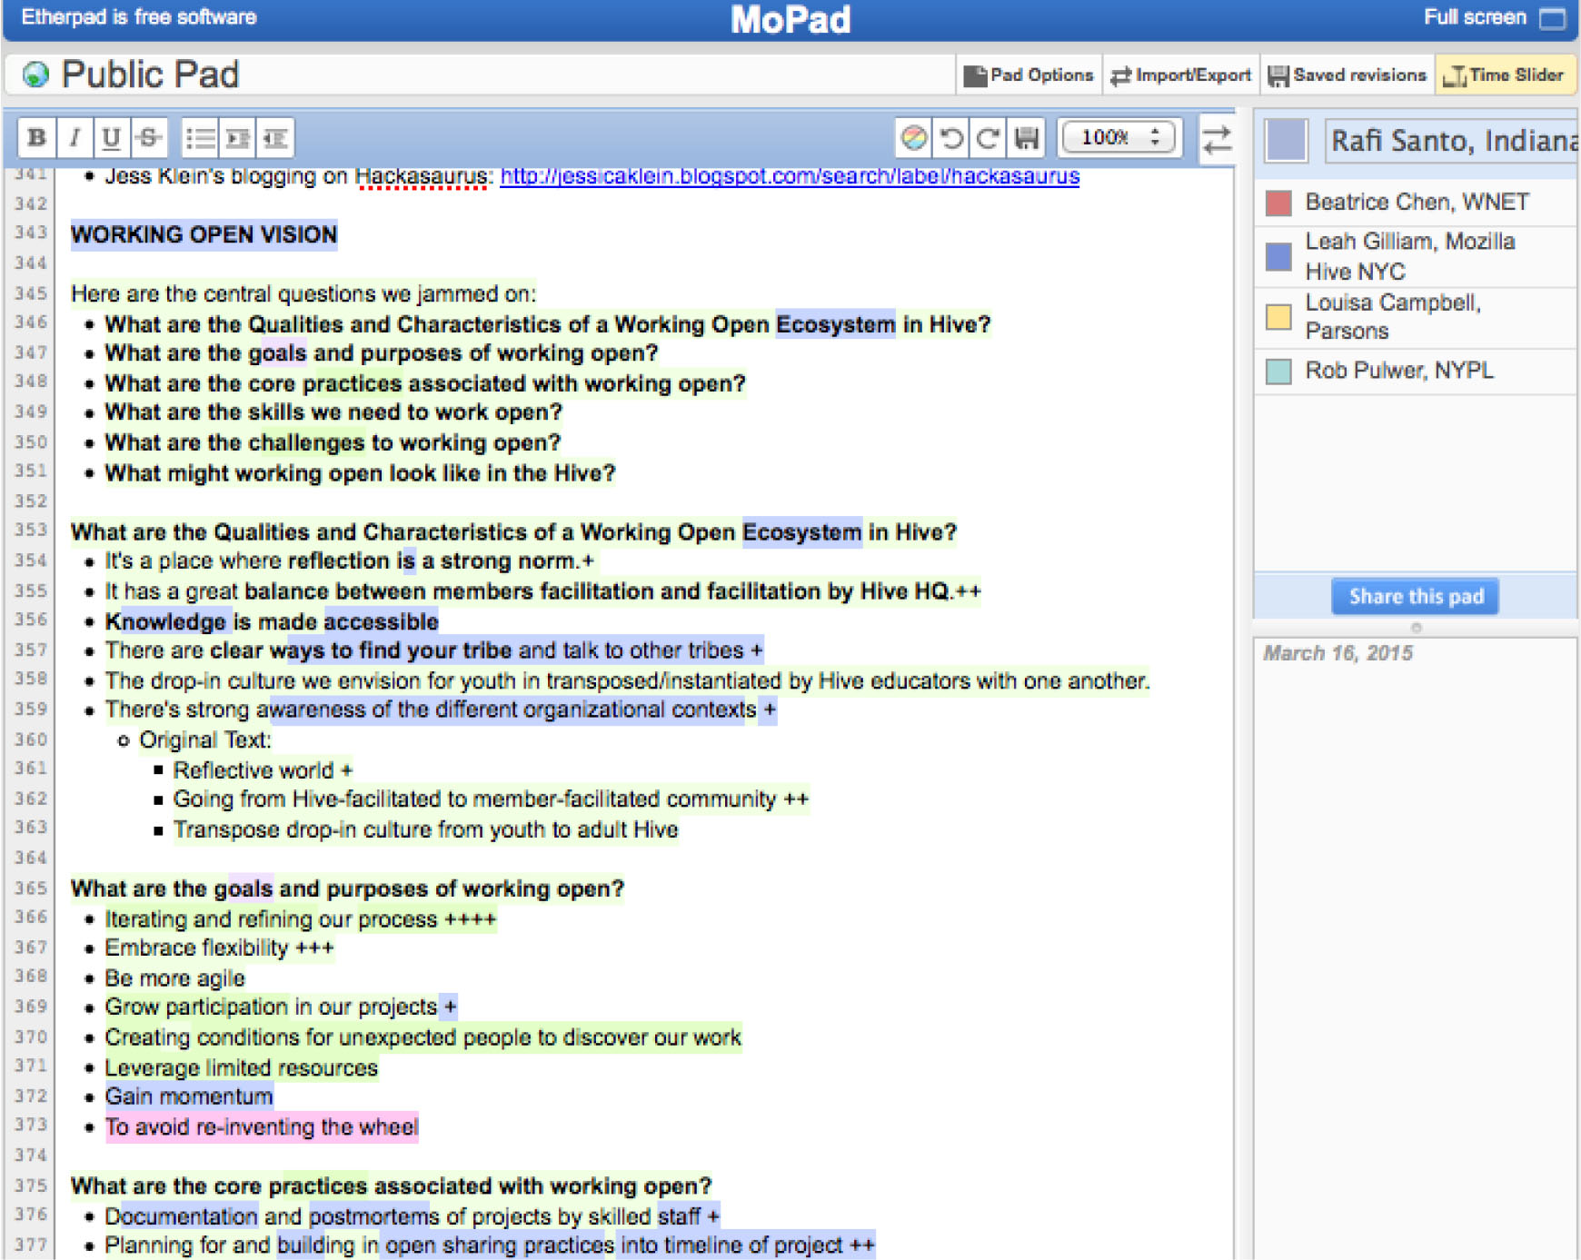Open Import/Export menu

coord(1180,75)
